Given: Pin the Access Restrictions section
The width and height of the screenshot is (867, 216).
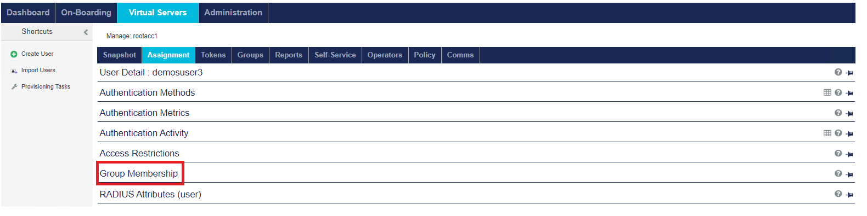Looking at the screenshot, I should click(849, 154).
